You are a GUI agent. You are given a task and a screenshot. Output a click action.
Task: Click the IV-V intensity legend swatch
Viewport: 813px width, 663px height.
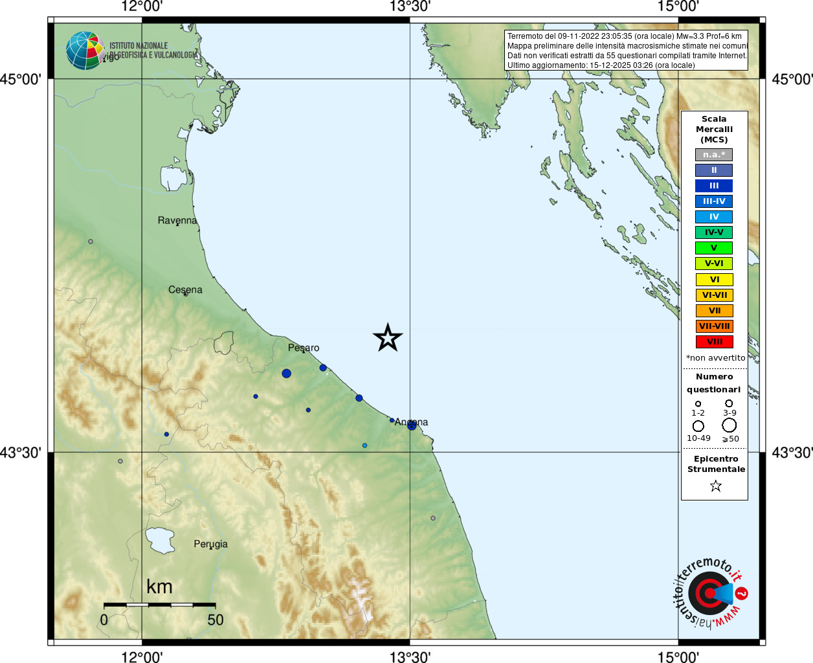pos(714,232)
